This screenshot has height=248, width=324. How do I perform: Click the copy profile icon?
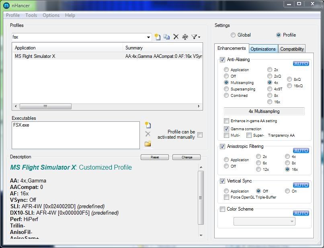(x=166, y=37)
